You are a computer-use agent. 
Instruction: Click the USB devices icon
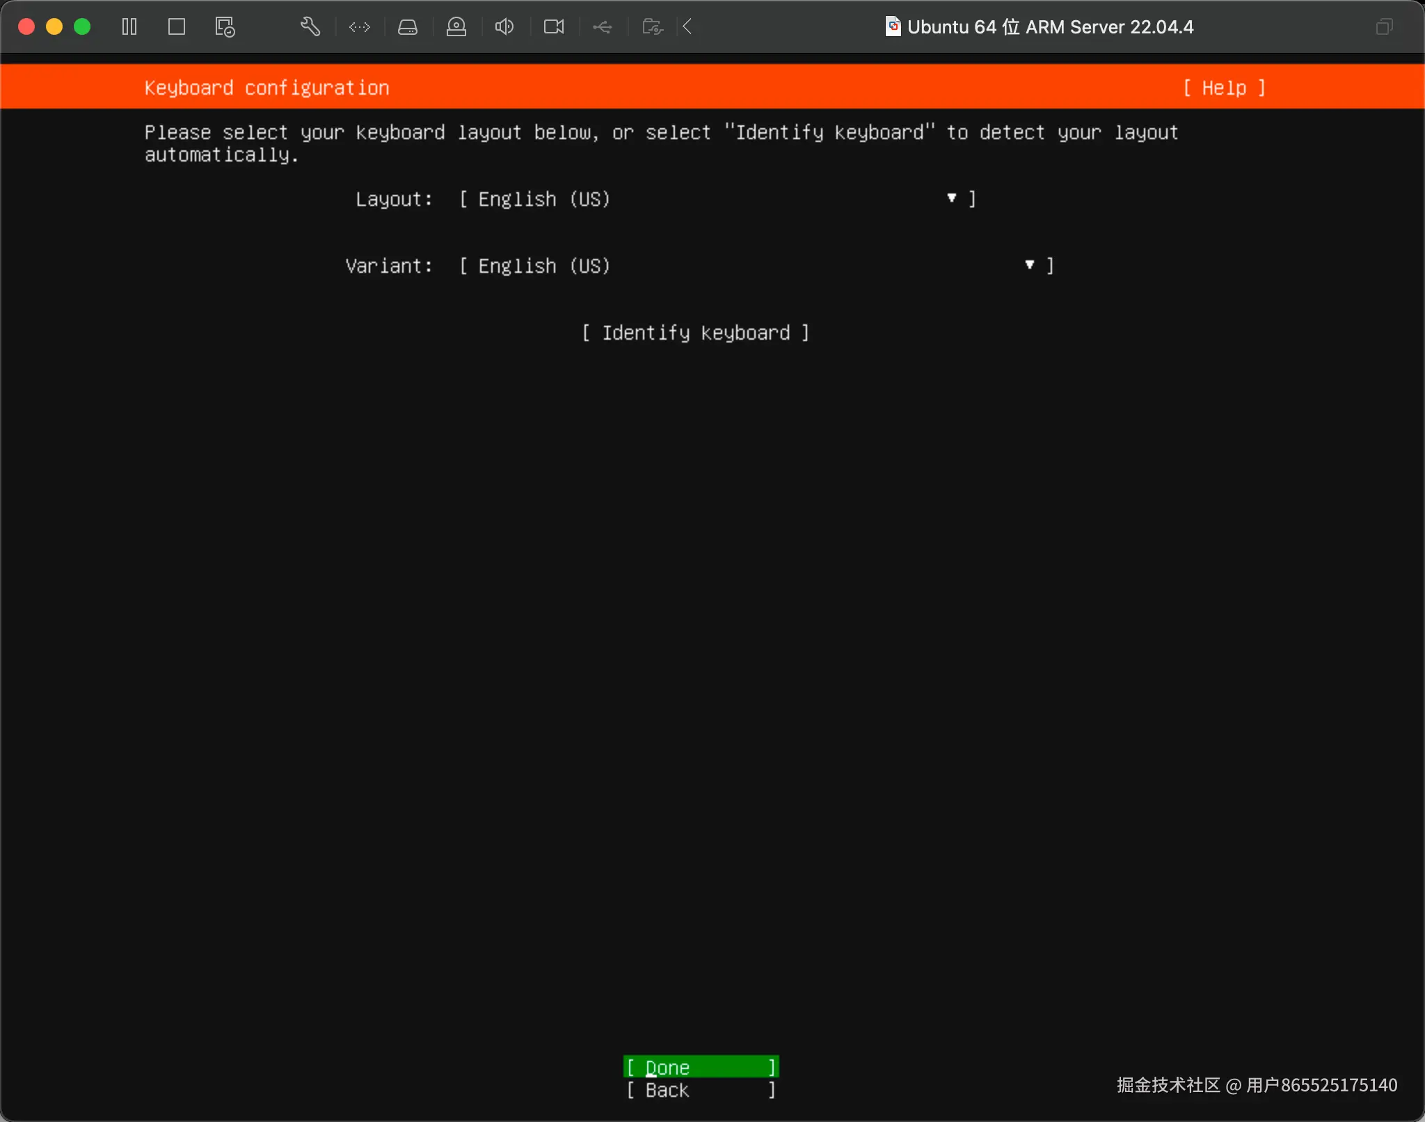pyautogui.click(x=603, y=27)
